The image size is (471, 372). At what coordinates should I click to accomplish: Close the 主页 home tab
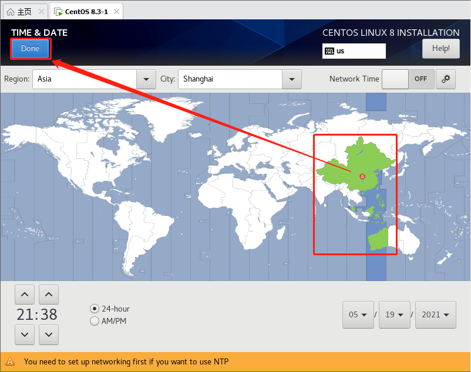coord(42,12)
